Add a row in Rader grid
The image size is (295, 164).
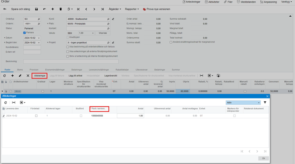click(x=12, y=75)
